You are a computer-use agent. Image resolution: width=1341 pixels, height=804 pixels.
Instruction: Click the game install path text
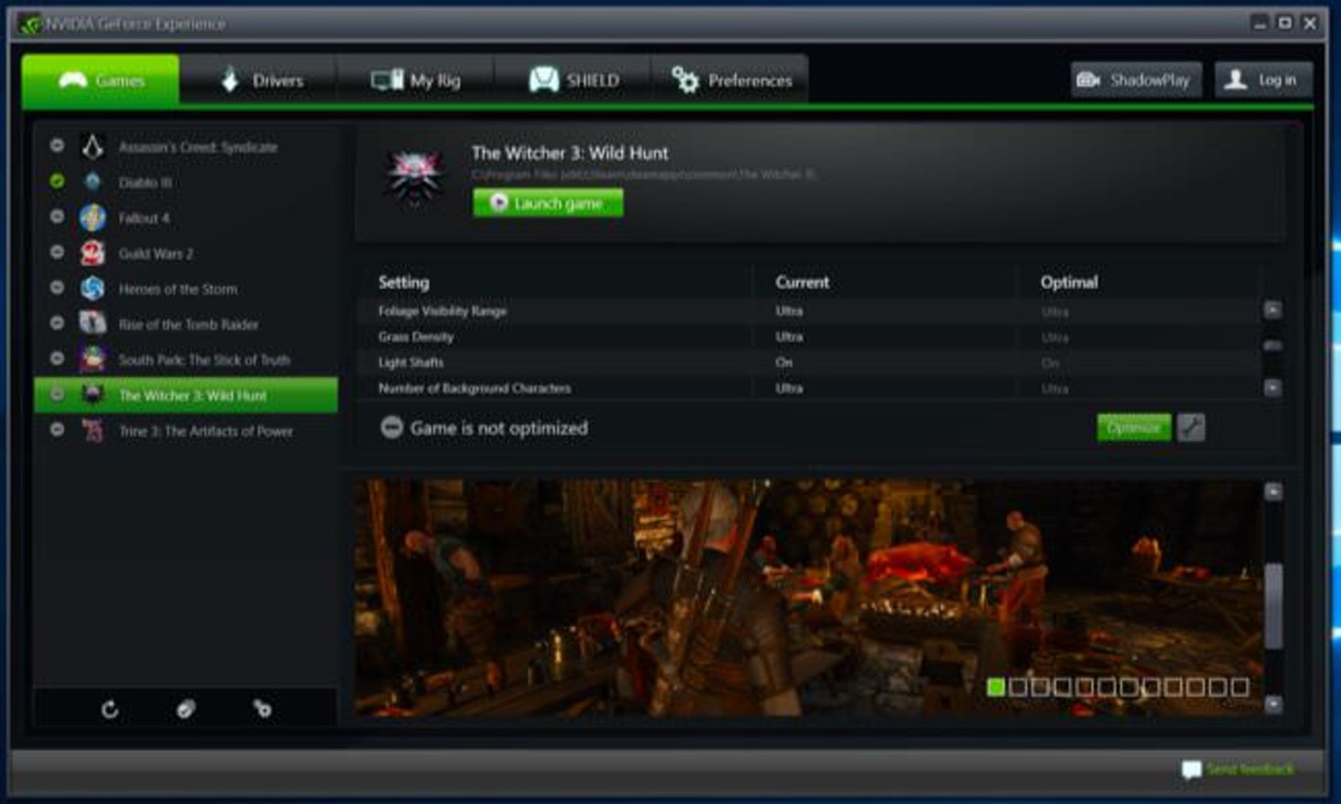coord(643,174)
